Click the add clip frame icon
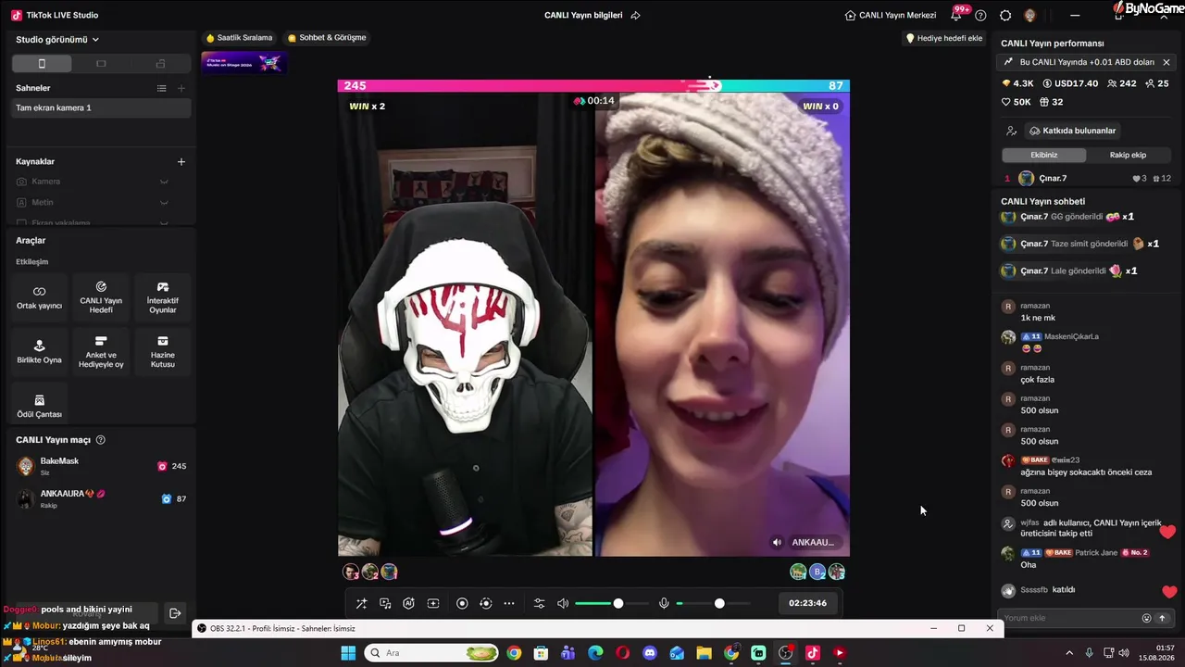The width and height of the screenshot is (1185, 667). click(432, 603)
